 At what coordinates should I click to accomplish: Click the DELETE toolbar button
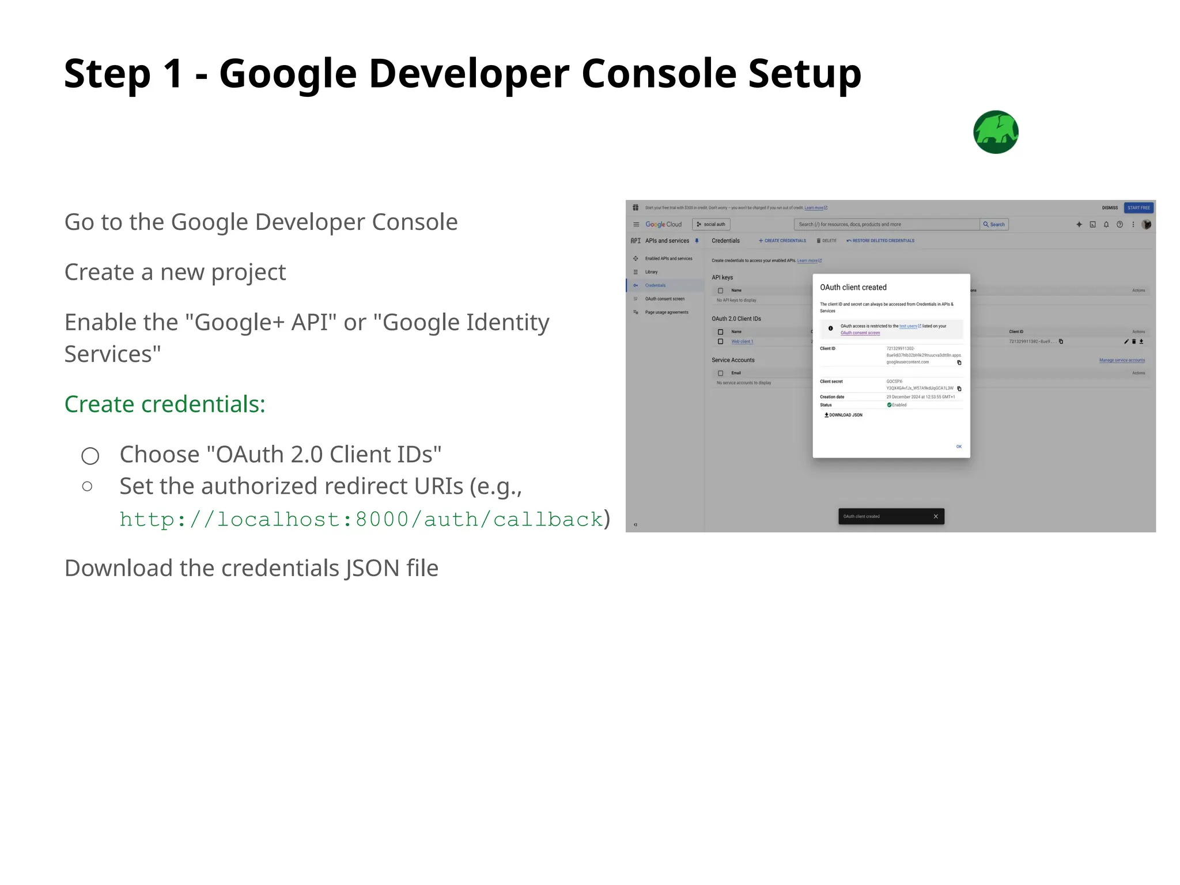[827, 241]
